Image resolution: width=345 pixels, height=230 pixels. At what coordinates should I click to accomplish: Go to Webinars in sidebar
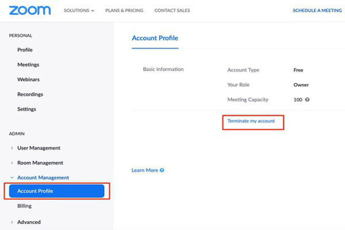pyautogui.click(x=29, y=79)
